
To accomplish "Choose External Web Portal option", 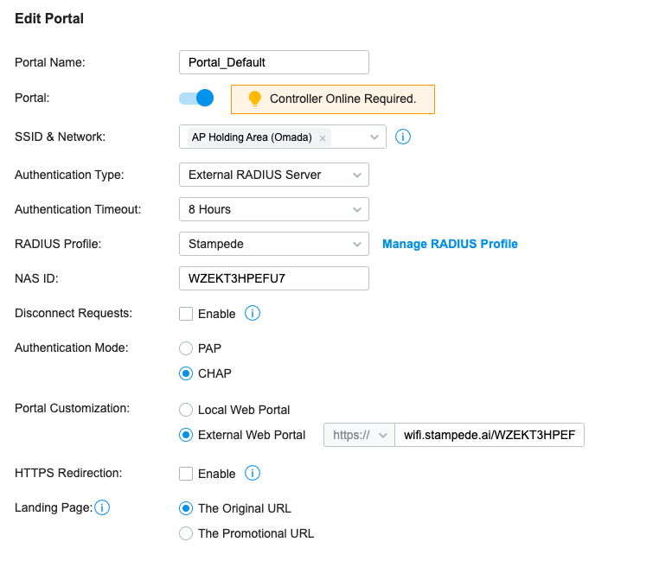I will point(186,435).
